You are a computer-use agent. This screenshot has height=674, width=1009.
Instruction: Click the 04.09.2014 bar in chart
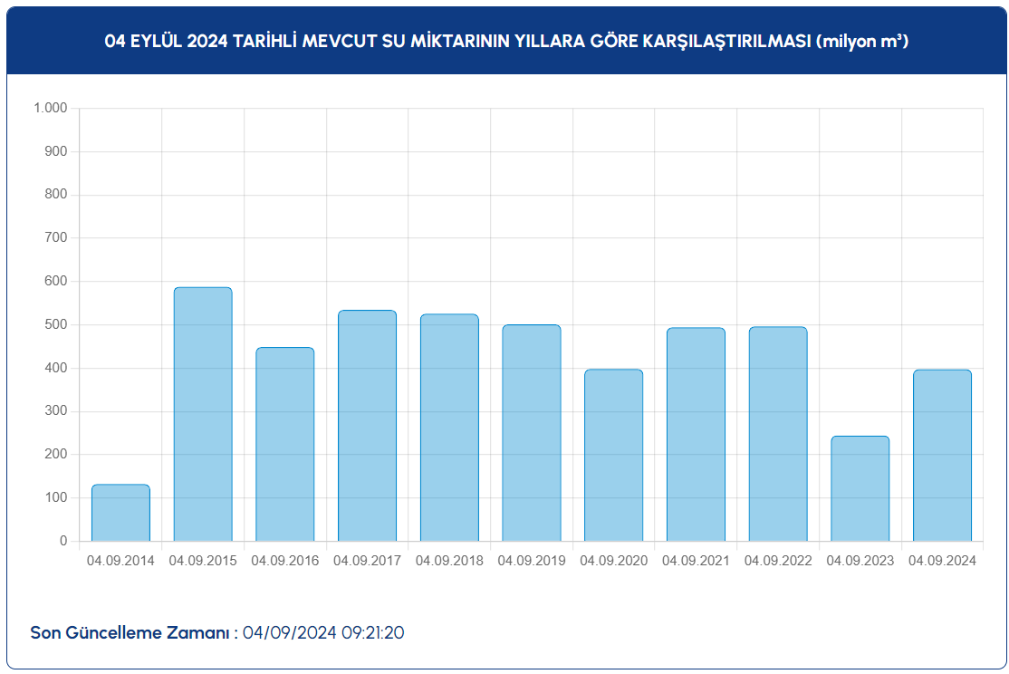[120, 513]
